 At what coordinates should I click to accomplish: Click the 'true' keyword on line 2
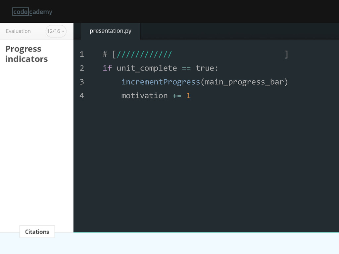[205, 68]
